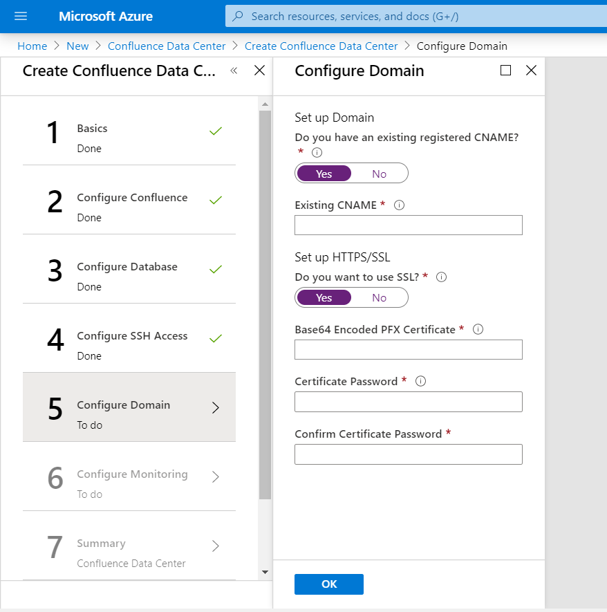The width and height of the screenshot is (607, 612).
Task: Focus the Confirm Certificate Password field
Action: [409, 454]
